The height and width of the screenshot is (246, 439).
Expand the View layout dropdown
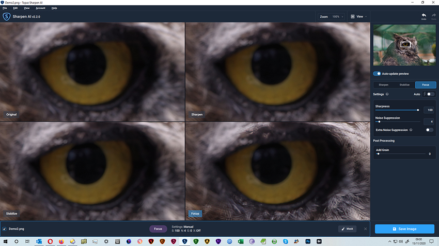click(359, 16)
